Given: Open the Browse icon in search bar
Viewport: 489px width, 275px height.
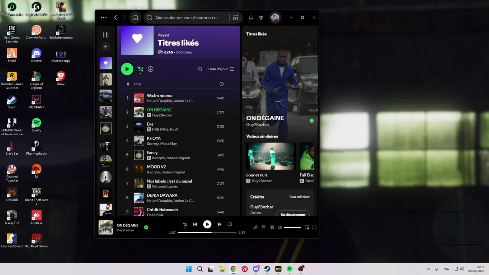Looking at the screenshot, I should pos(235,18).
